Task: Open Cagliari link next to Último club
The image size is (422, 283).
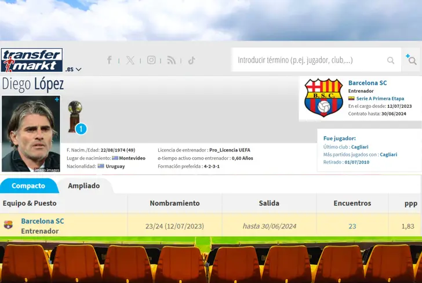Action: tap(359, 147)
